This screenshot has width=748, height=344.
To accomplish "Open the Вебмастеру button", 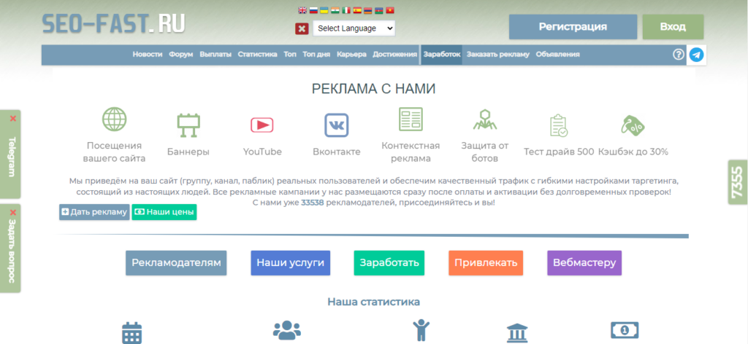I will click(x=584, y=263).
